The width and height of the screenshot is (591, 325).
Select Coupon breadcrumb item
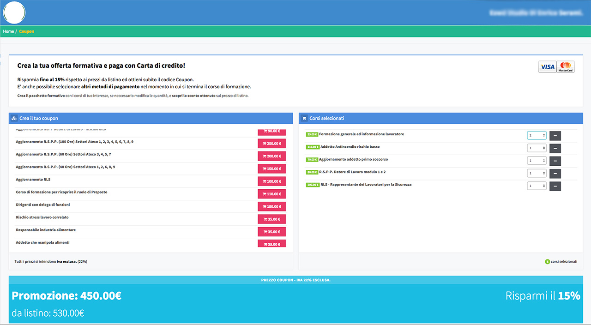pos(26,31)
